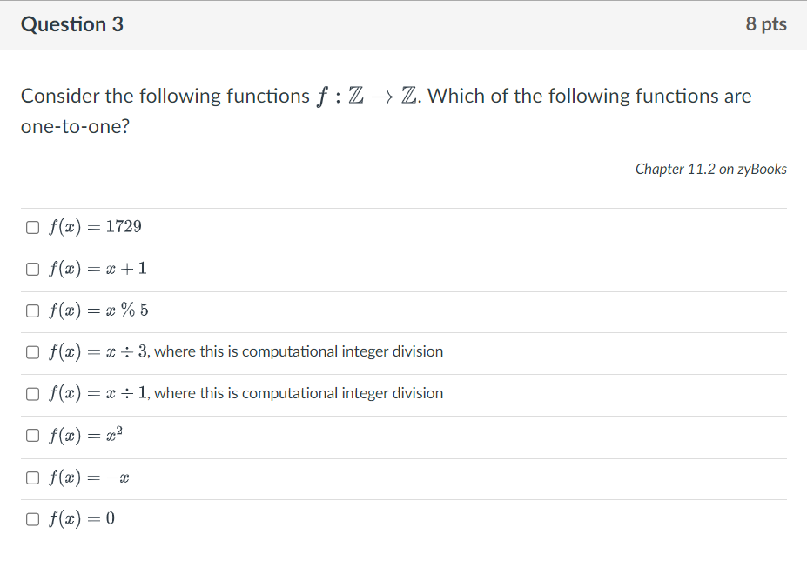Image resolution: width=807 pixels, height=561 pixels.
Task: Check the f(x) = x % 5 option
Action: click(32, 310)
